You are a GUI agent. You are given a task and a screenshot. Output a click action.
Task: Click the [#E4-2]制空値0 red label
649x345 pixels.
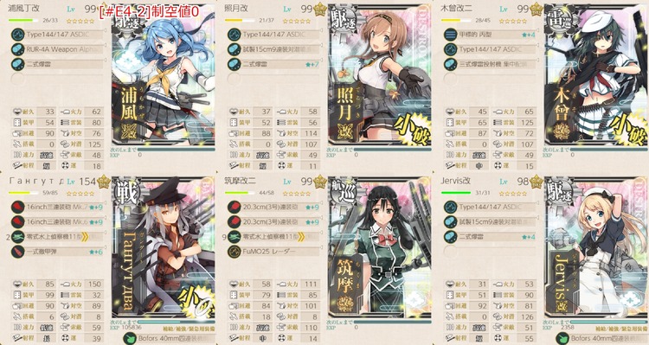pos(149,11)
